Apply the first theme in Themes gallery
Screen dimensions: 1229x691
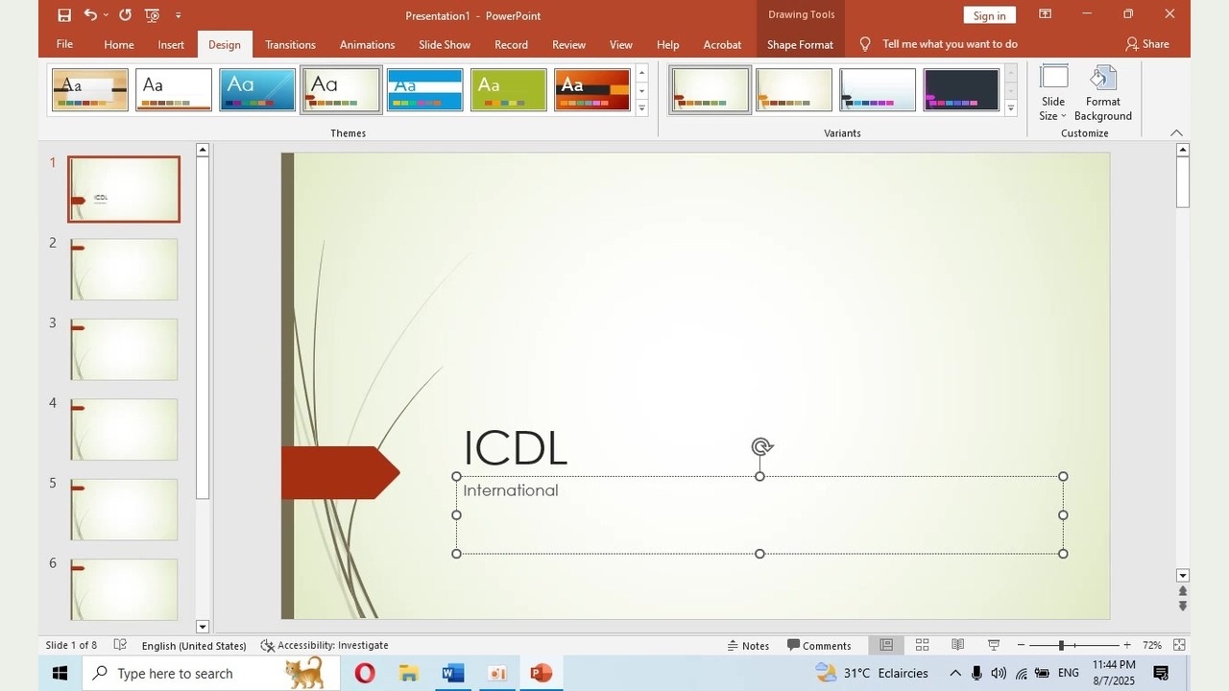[x=90, y=89]
